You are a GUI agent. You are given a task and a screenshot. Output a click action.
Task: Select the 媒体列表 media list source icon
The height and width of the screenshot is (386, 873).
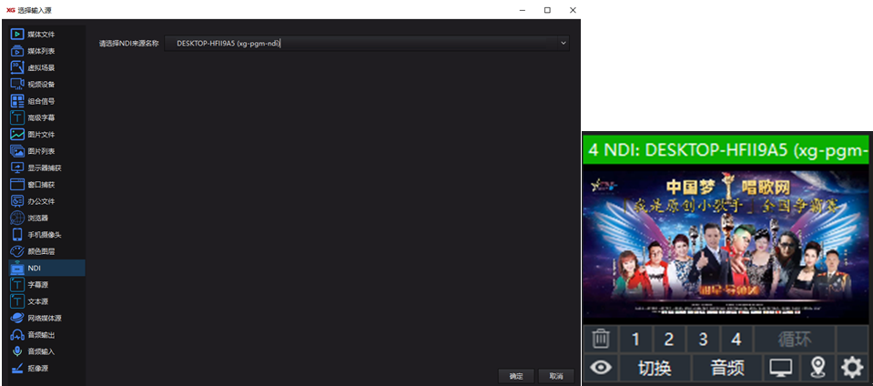coord(17,51)
